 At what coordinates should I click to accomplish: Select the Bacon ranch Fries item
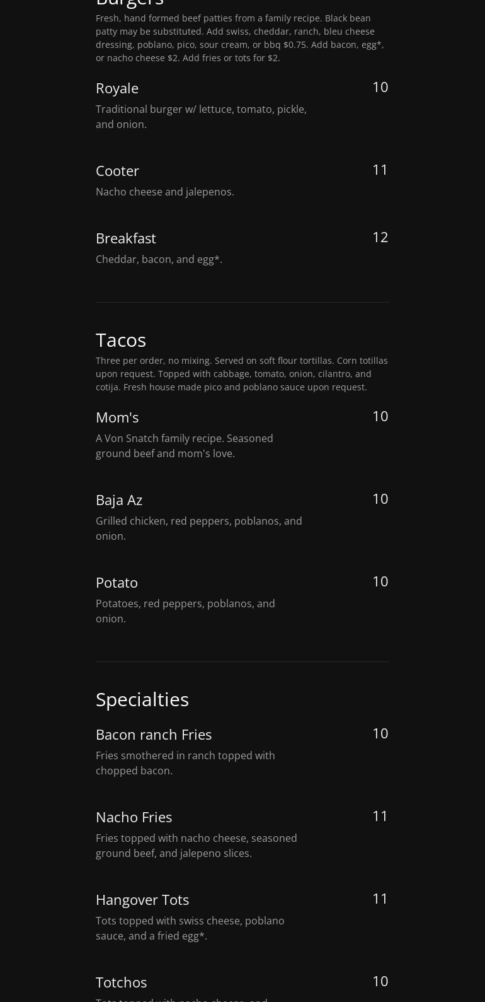point(154,735)
